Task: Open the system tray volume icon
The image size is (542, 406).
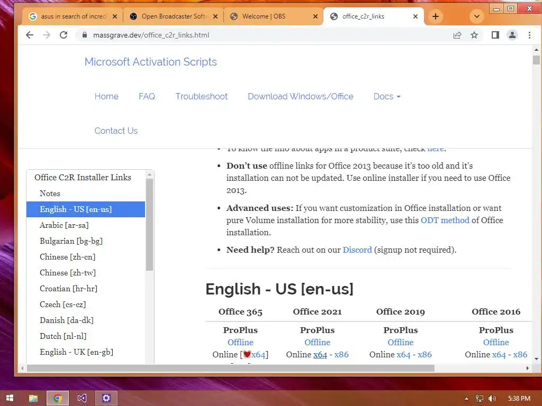Action: click(492, 399)
